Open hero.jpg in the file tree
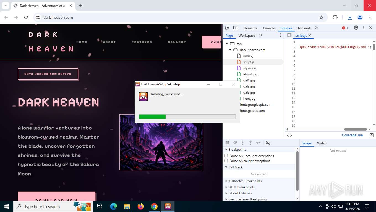The image size is (376, 212). click(249, 99)
